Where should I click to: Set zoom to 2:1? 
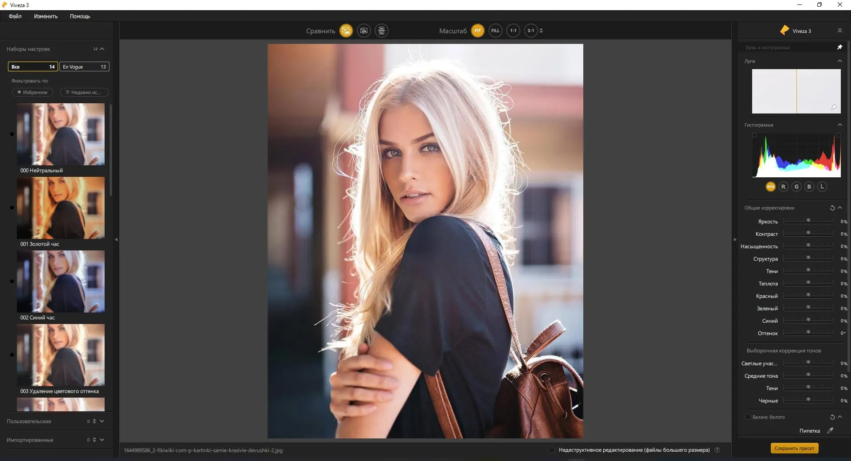[x=531, y=31]
